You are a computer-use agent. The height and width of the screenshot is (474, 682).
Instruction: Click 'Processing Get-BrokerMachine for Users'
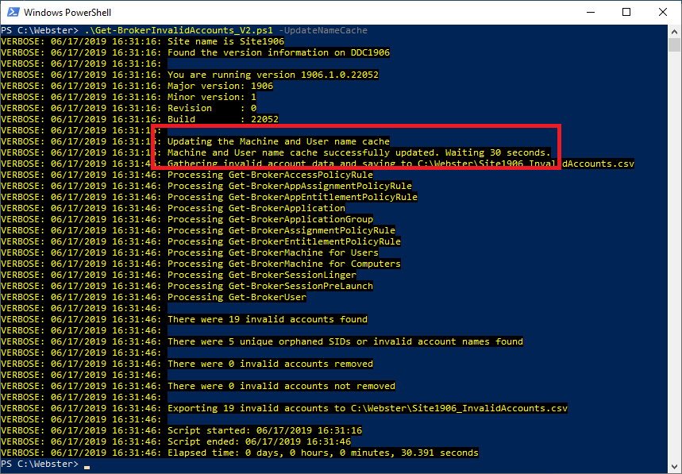click(272, 252)
